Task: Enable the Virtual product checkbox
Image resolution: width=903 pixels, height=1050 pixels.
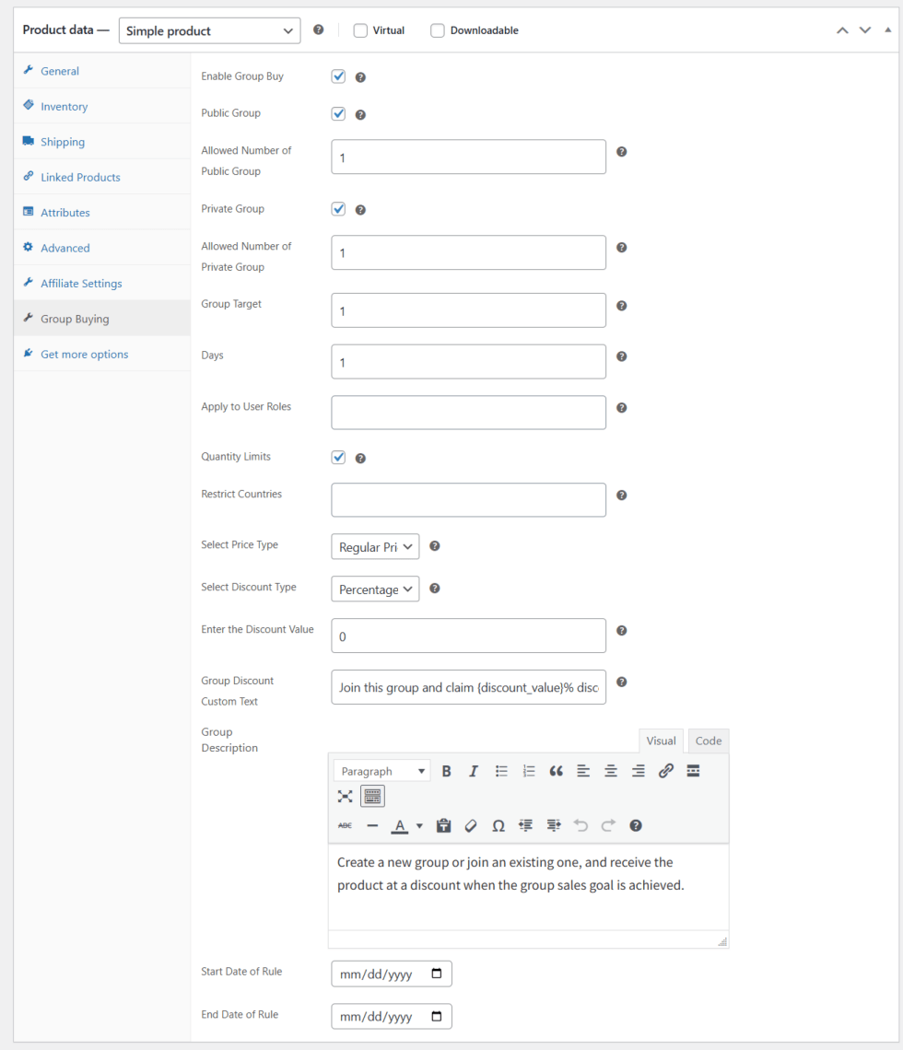Action: tap(360, 30)
